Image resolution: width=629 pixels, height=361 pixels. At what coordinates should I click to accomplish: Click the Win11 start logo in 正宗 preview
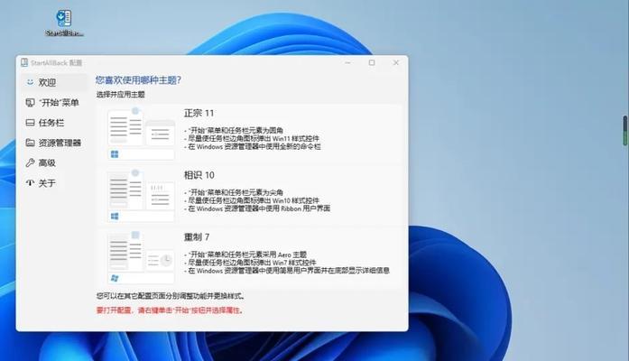[115, 154]
